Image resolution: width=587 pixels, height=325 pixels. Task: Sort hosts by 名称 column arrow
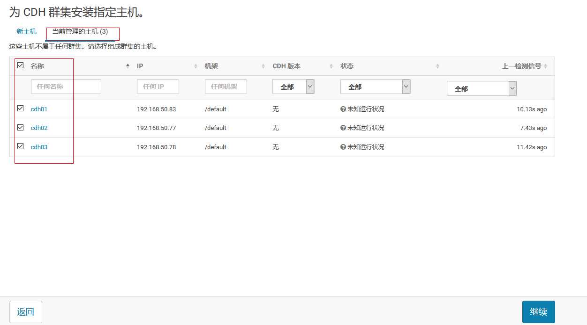(128, 66)
